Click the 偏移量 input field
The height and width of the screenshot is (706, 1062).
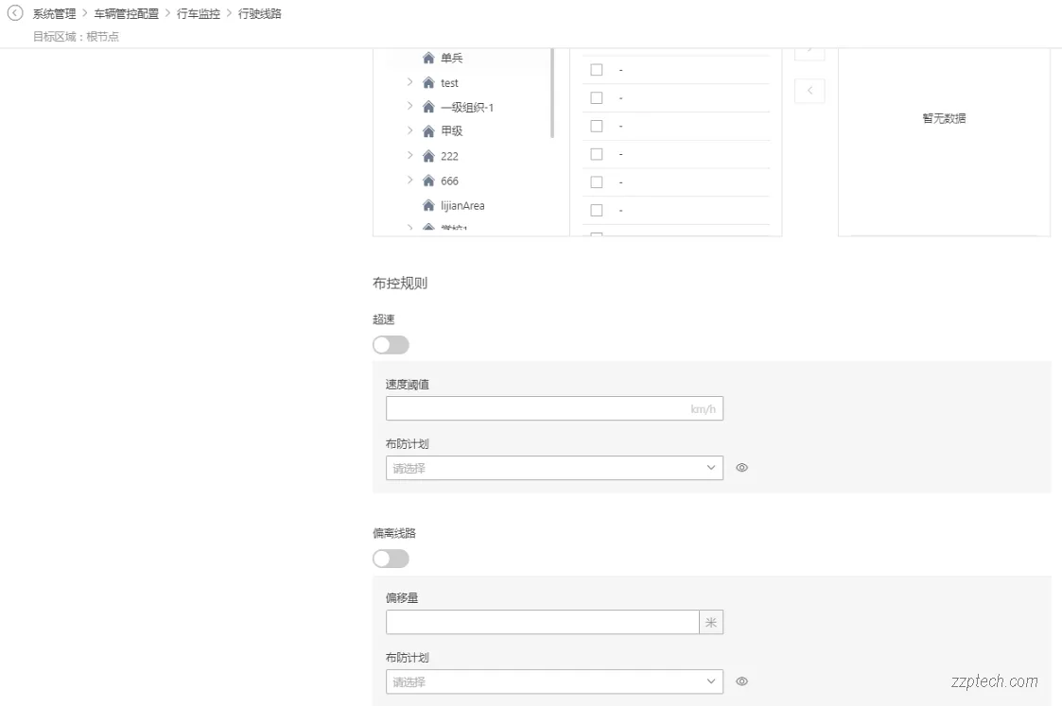point(542,622)
